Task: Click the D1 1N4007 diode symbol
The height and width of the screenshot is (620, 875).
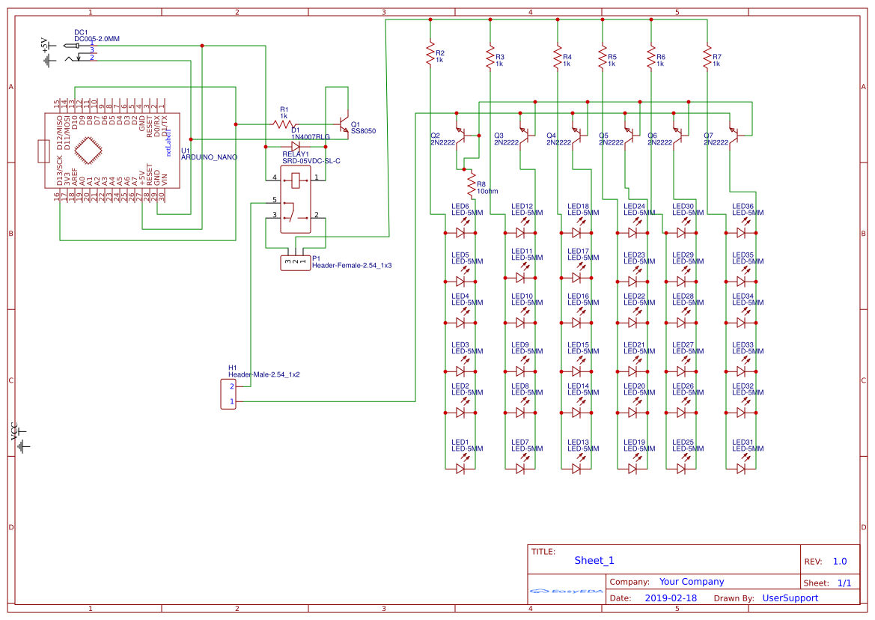Action: tap(295, 146)
